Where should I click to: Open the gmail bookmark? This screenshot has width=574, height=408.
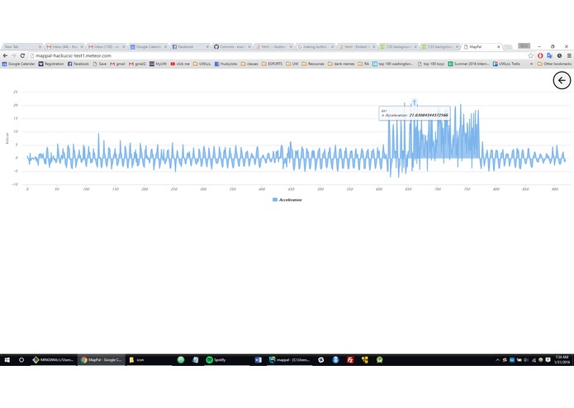(x=118, y=64)
